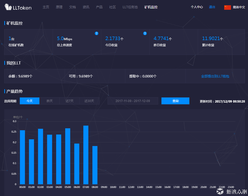
Task: Click the date range input field
Action: coord(133,101)
